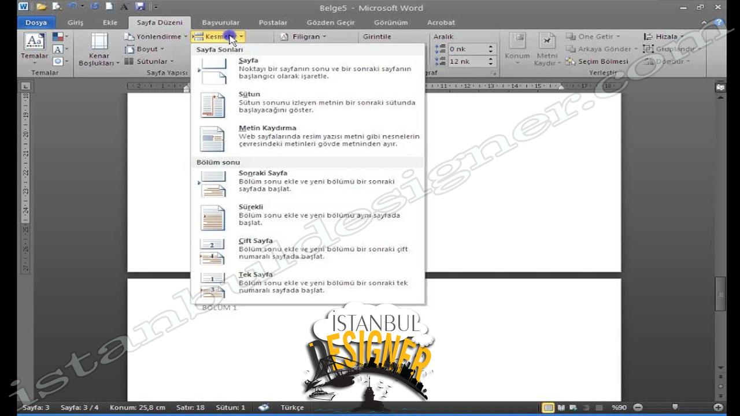Switch to Print Layout view button
The image size is (740, 416).
[x=548, y=407]
